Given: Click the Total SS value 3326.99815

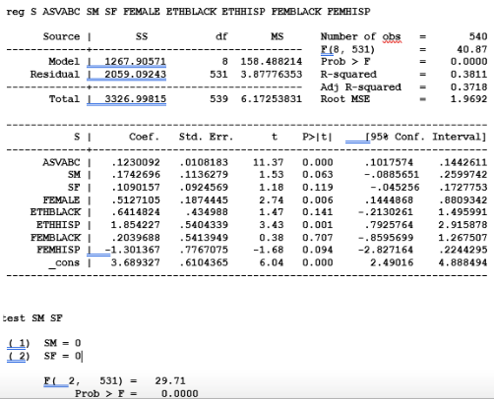Looking at the screenshot, I should pos(135,99).
